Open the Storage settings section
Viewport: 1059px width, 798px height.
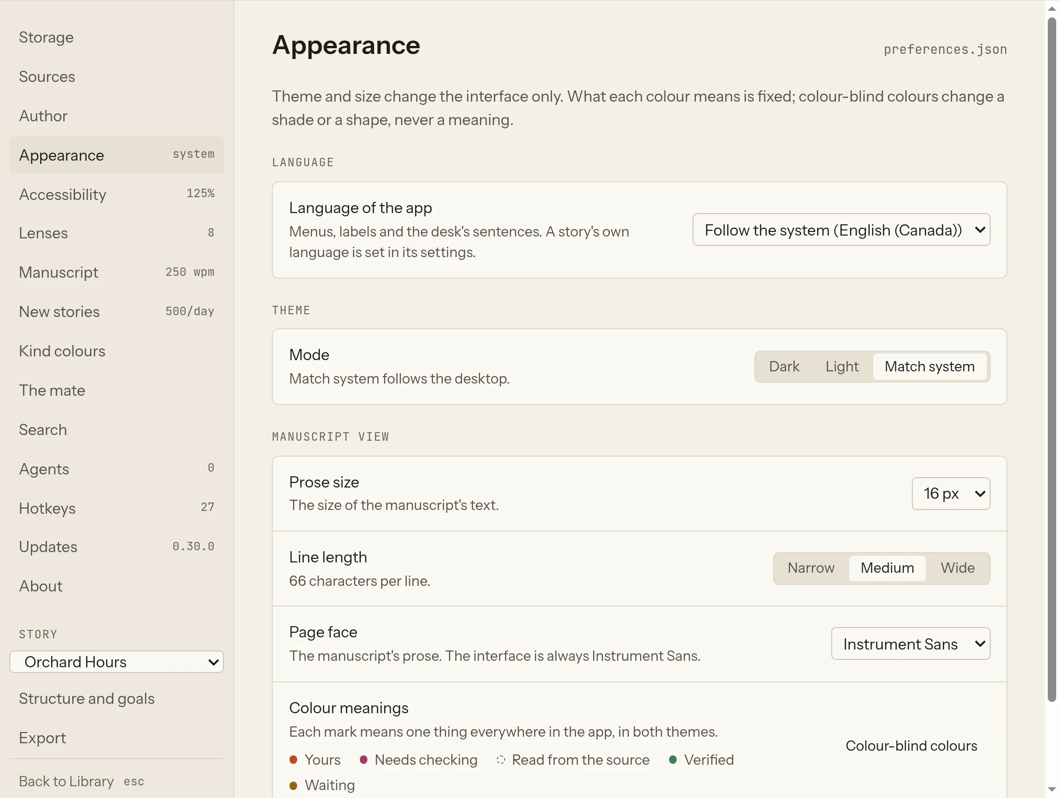(x=116, y=37)
